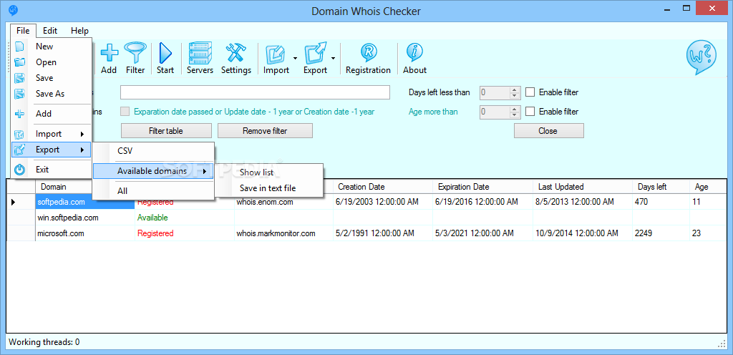Click the New document icon in File menu
Image resolution: width=733 pixels, height=355 pixels.
pos(19,47)
